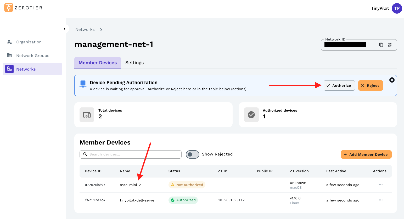
Task: Open the Networks breadcrumb link
Action: click(x=85, y=29)
